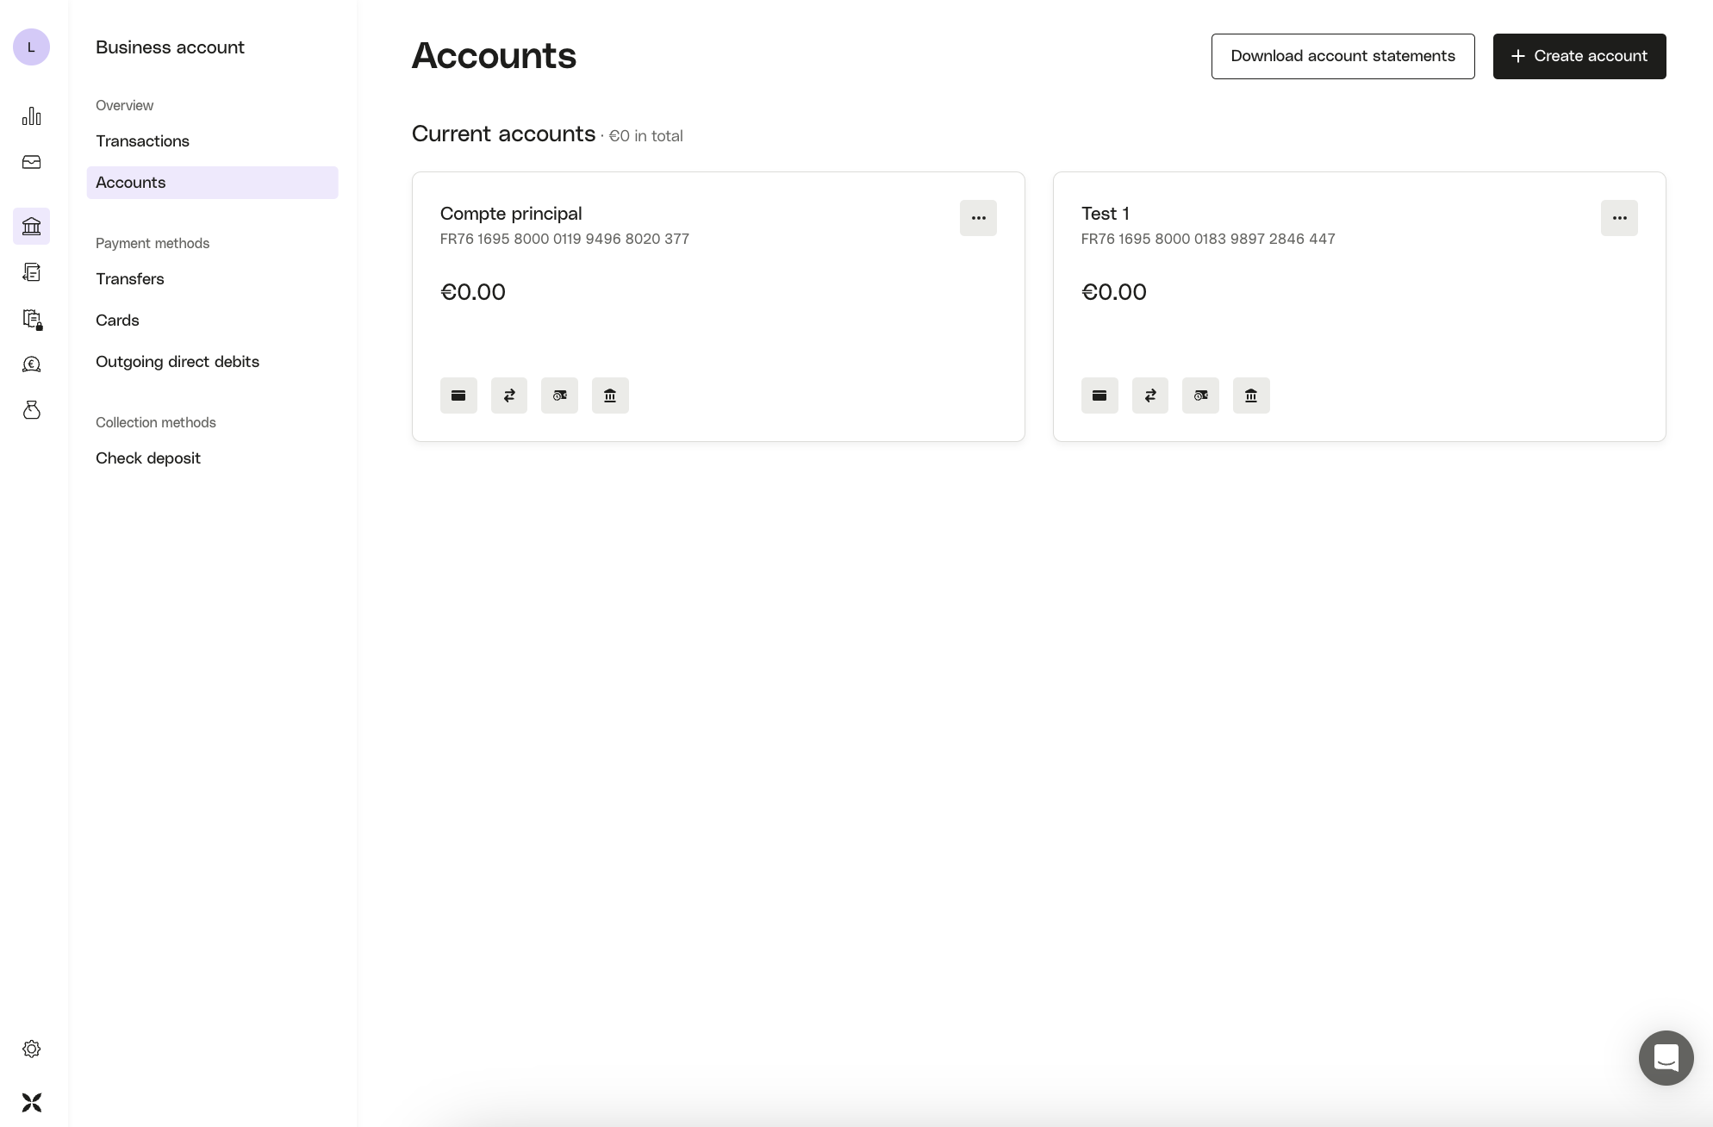Viewport: 1713px width, 1127px height.
Task: Click the wallet icon on Compte principal
Action: click(559, 395)
